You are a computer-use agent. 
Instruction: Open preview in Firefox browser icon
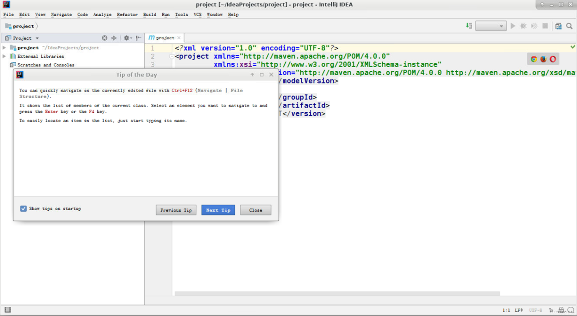543,59
